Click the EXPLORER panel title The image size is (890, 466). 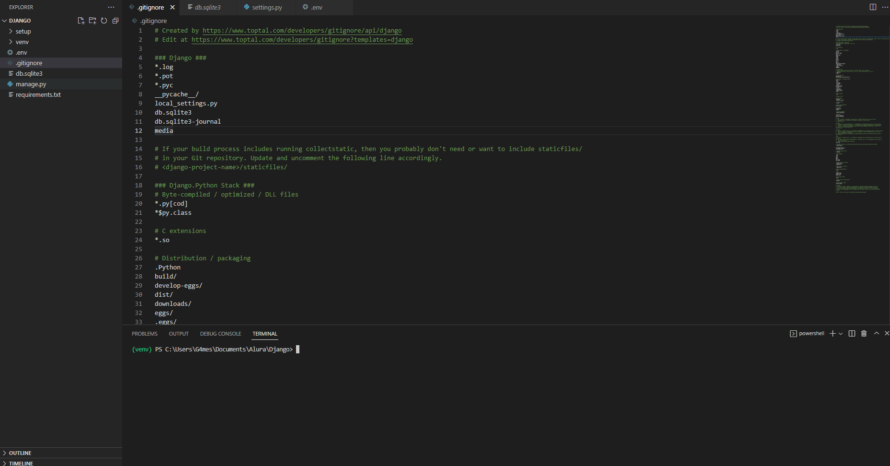point(21,7)
